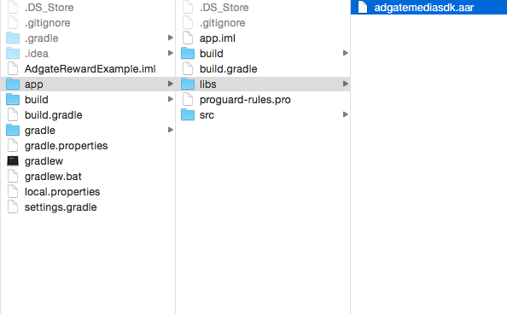Click the build folder icon inside app
This screenshot has height=314, width=507.
click(188, 54)
